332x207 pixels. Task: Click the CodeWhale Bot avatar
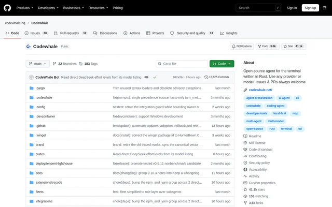click(x=31, y=77)
